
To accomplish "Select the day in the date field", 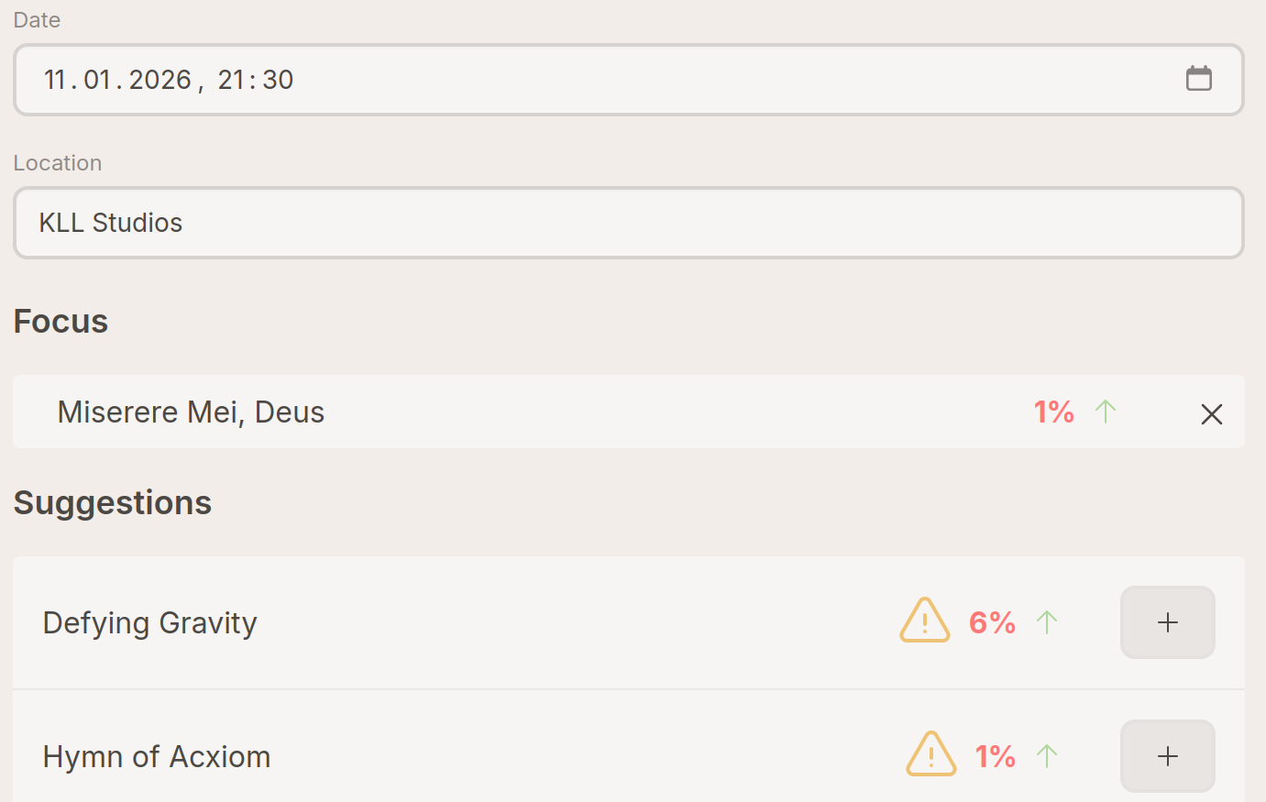I will (55, 80).
